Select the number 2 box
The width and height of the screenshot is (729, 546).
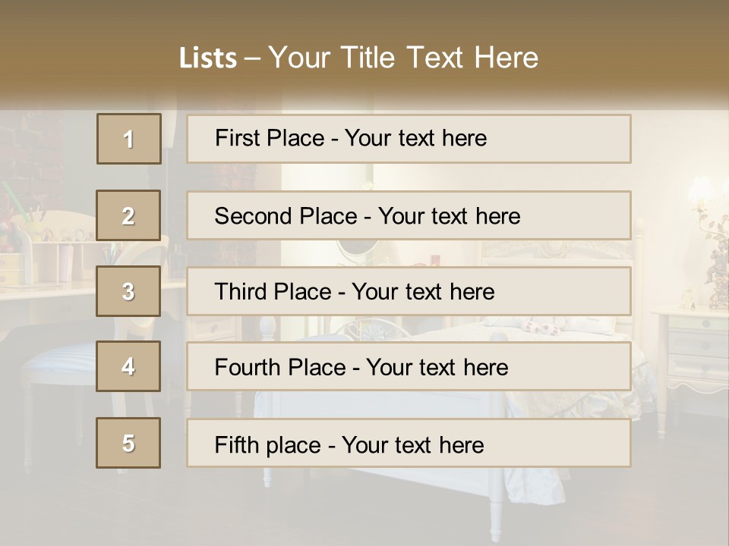(128, 215)
